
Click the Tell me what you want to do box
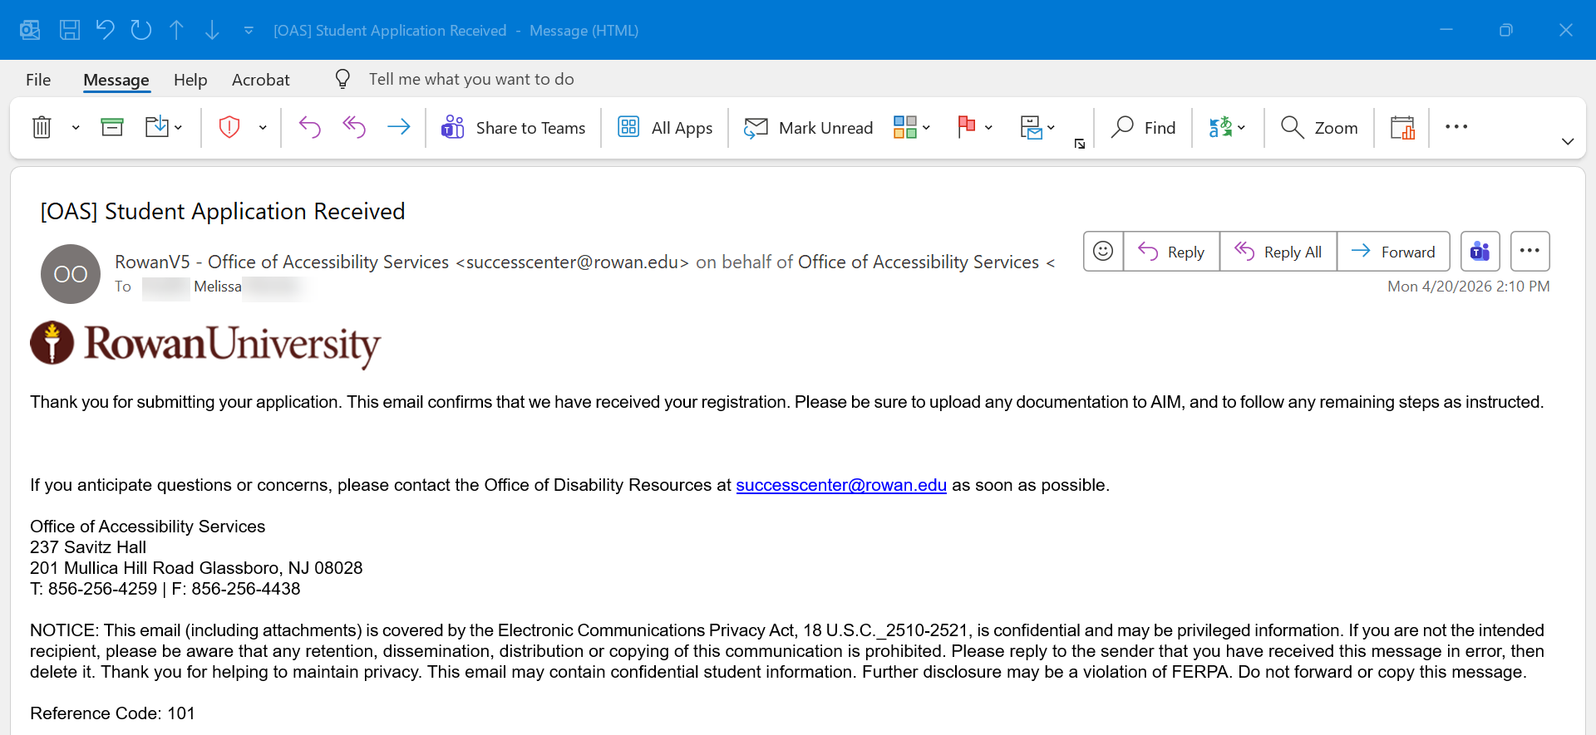471,79
